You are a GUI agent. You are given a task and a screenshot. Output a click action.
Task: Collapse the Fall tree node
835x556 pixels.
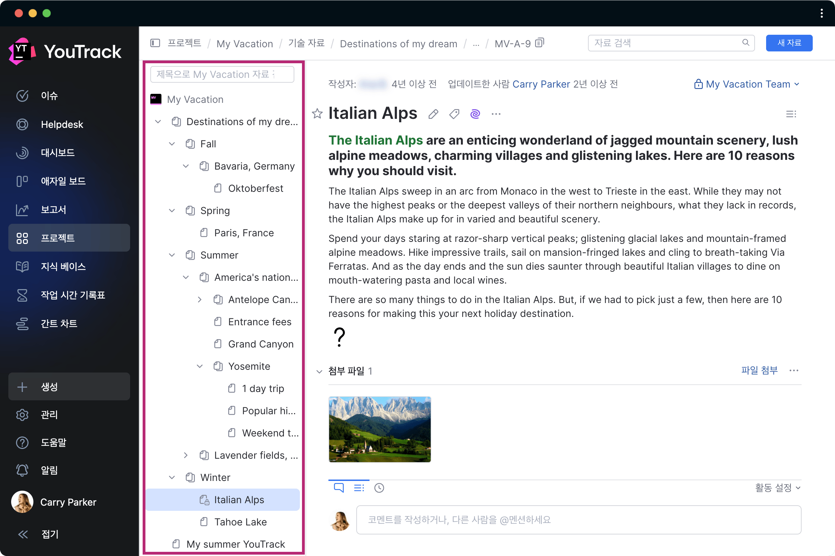pos(172,144)
